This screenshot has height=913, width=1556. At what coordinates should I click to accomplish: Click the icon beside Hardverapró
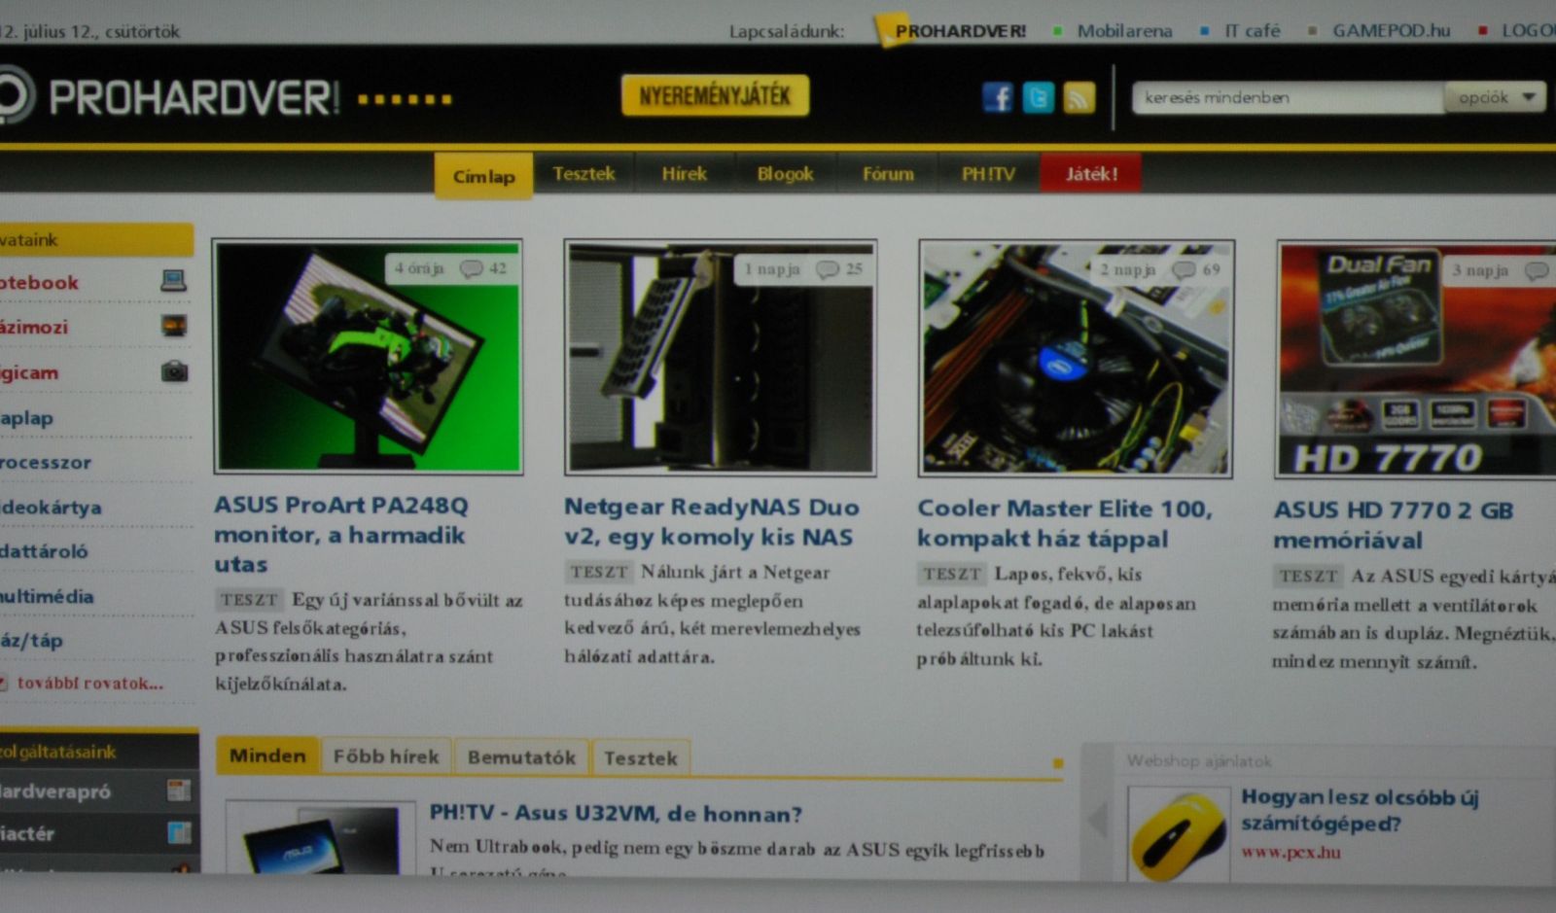click(x=179, y=790)
